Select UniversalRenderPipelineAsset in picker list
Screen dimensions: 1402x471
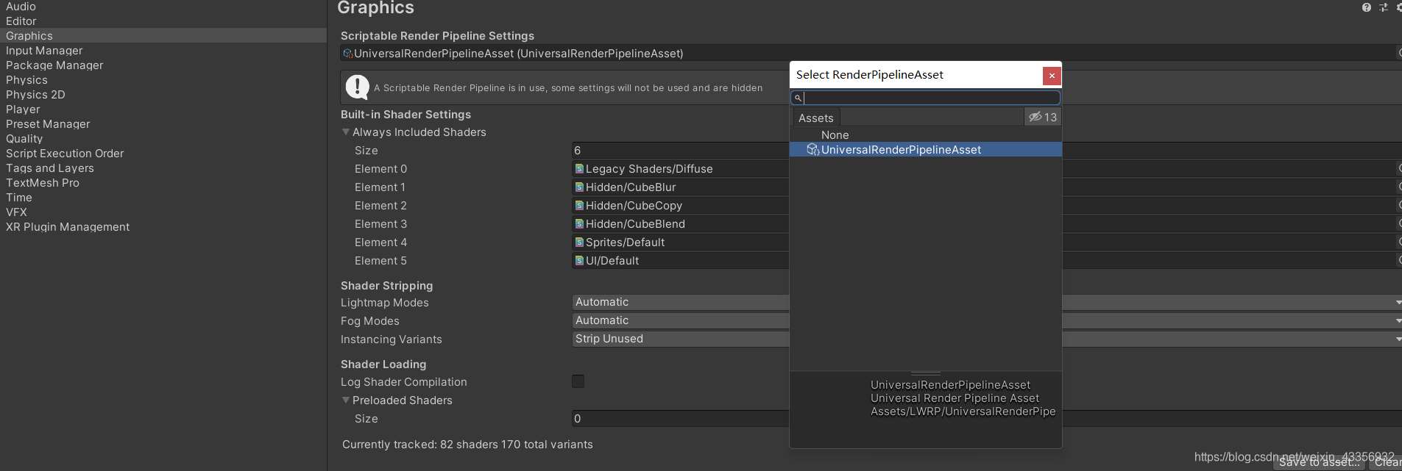click(x=926, y=150)
